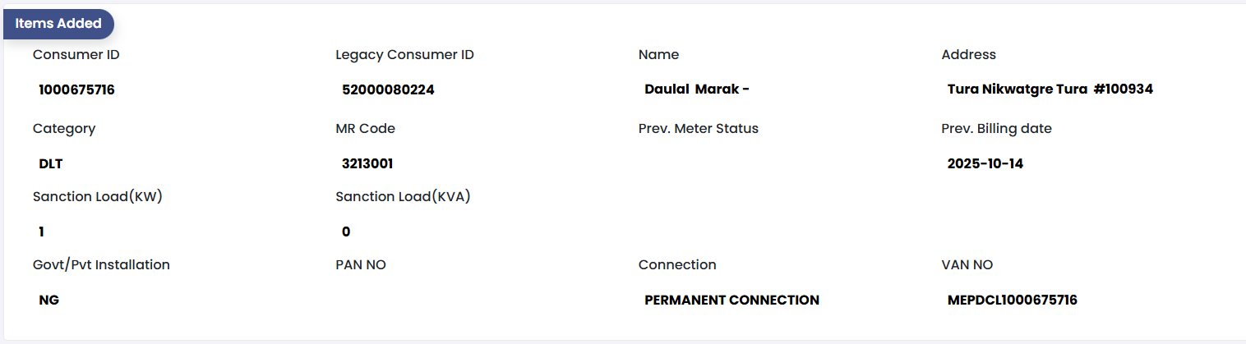Screen dimensions: 1246x344
Task: Click the VAN NO label
Action: 967,265
